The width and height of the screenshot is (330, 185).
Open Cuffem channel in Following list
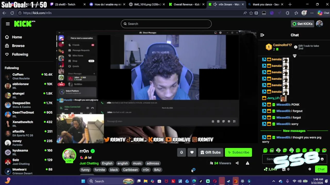(29, 76)
